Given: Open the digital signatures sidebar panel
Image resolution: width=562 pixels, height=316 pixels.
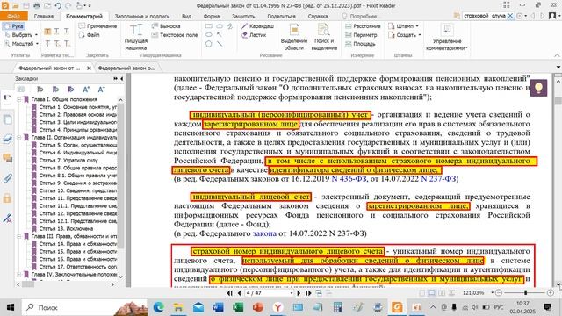Looking at the screenshot, I should click(8, 218).
